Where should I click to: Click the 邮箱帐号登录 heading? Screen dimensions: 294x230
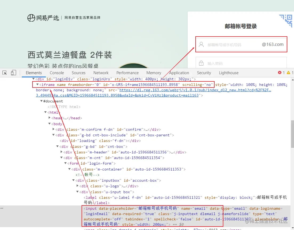pyautogui.click(x=241, y=26)
